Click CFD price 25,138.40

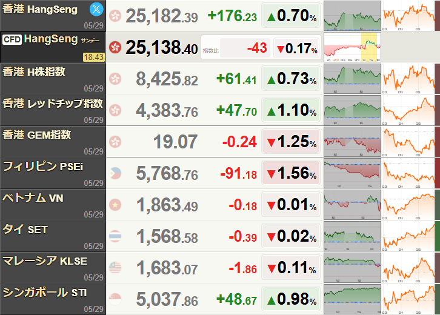tap(162, 47)
